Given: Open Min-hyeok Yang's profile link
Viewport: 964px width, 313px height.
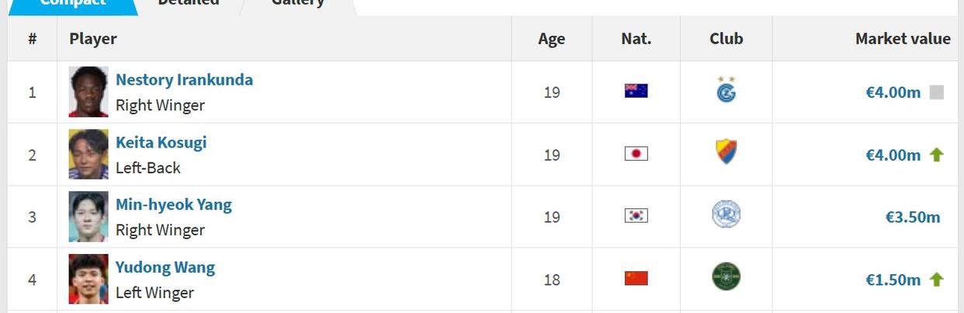Looking at the screenshot, I should point(173,204).
